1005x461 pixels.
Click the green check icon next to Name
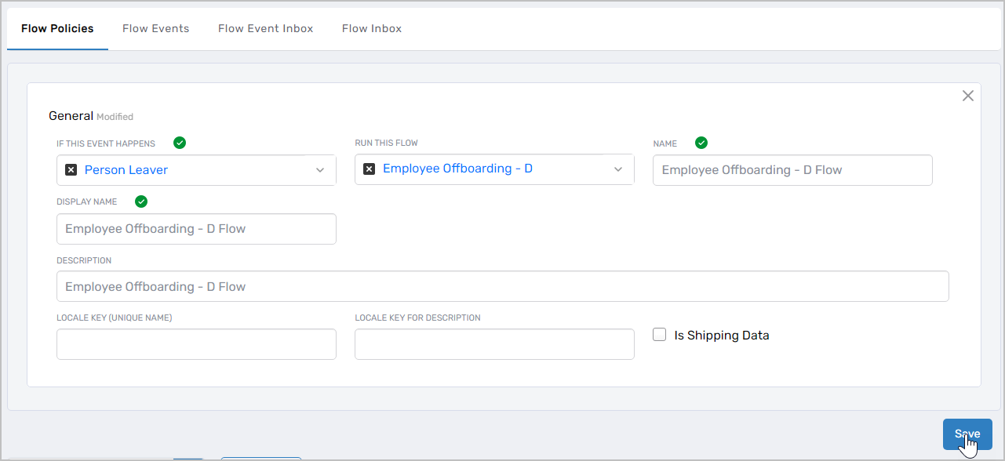pyautogui.click(x=701, y=143)
